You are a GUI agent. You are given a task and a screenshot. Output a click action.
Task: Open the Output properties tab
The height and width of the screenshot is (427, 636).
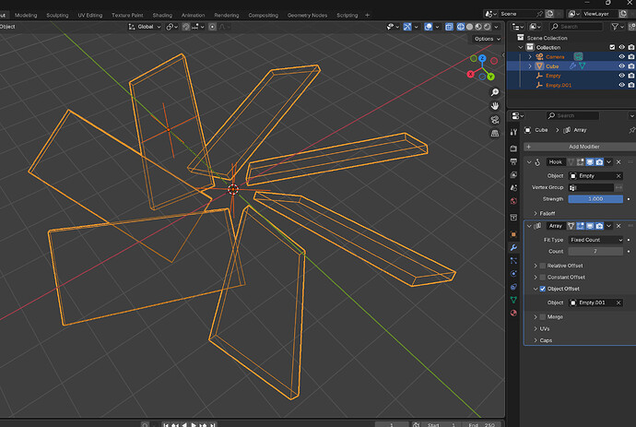513,161
